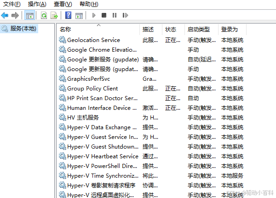
Task: Select the Google Chrome Elevatio... service name
Action: (102, 50)
